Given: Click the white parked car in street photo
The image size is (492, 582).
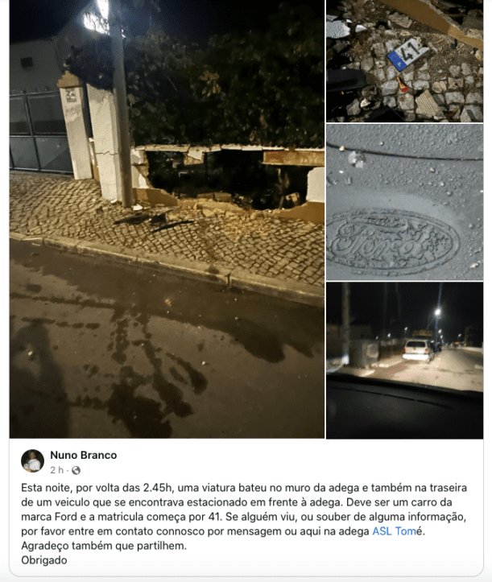Looking at the screenshot, I should tap(418, 350).
